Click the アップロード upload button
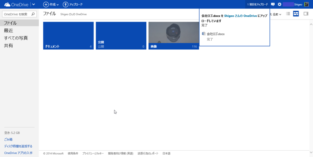This screenshot has width=313, height=157. [x=73, y=4]
